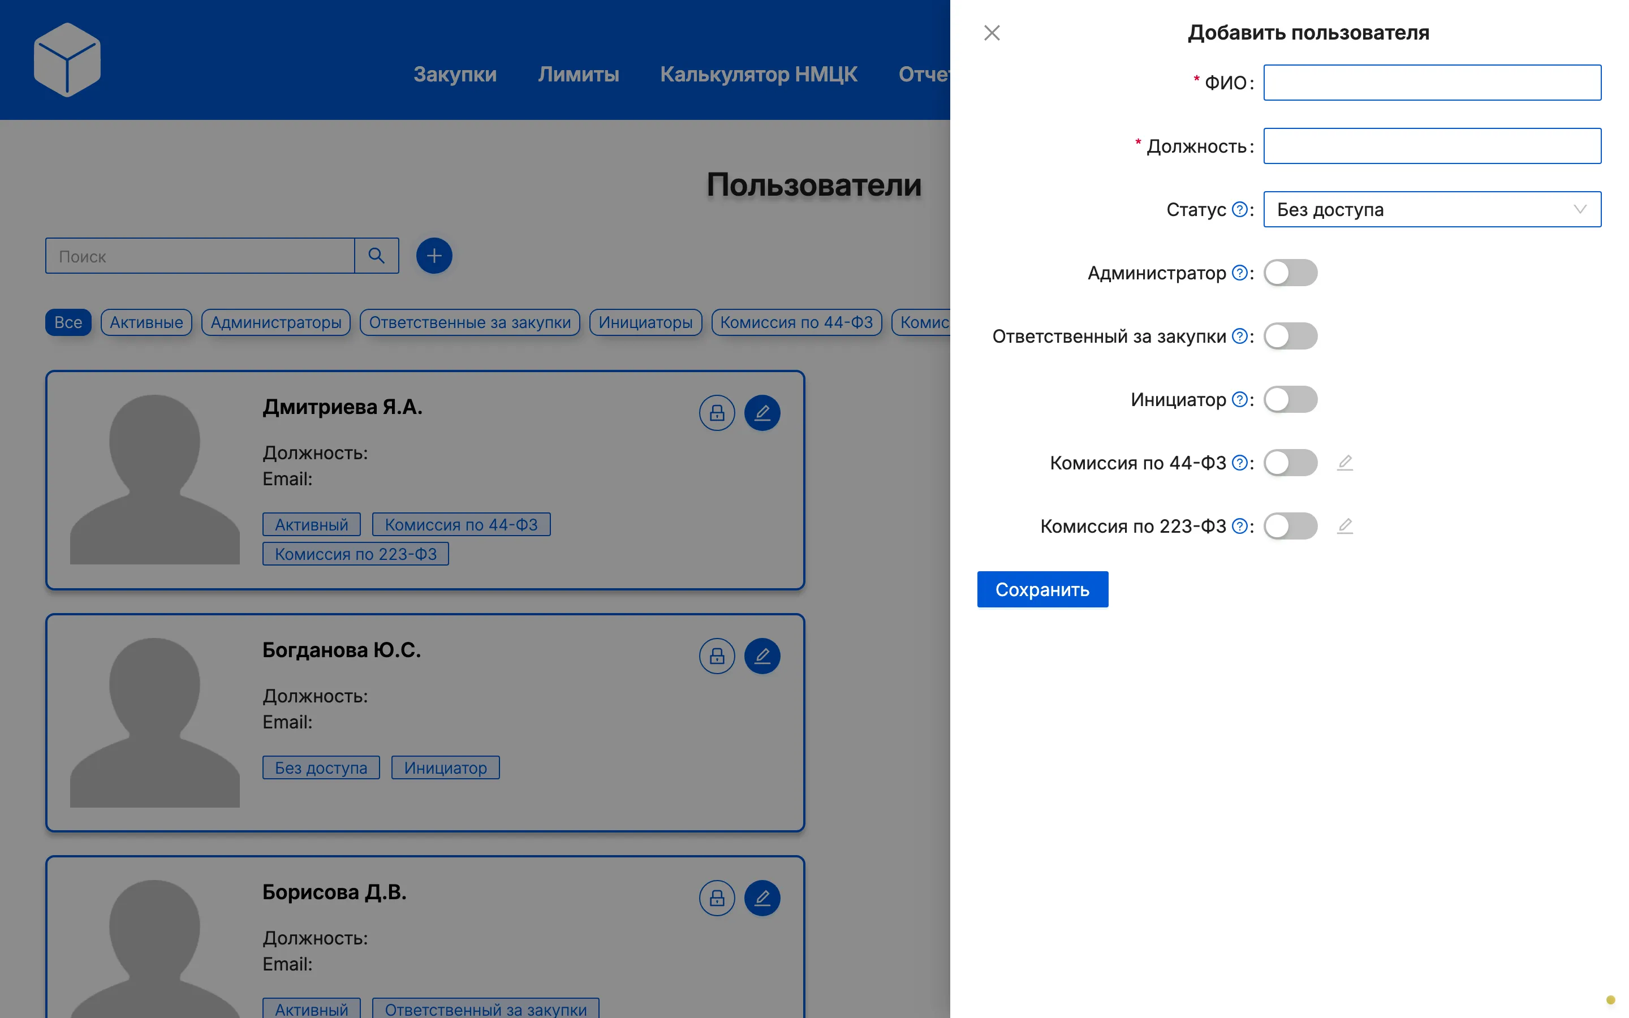The height and width of the screenshot is (1018, 1629).
Task: Toggle Комиссия по 223-ФЗ switch
Action: [1290, 526]
